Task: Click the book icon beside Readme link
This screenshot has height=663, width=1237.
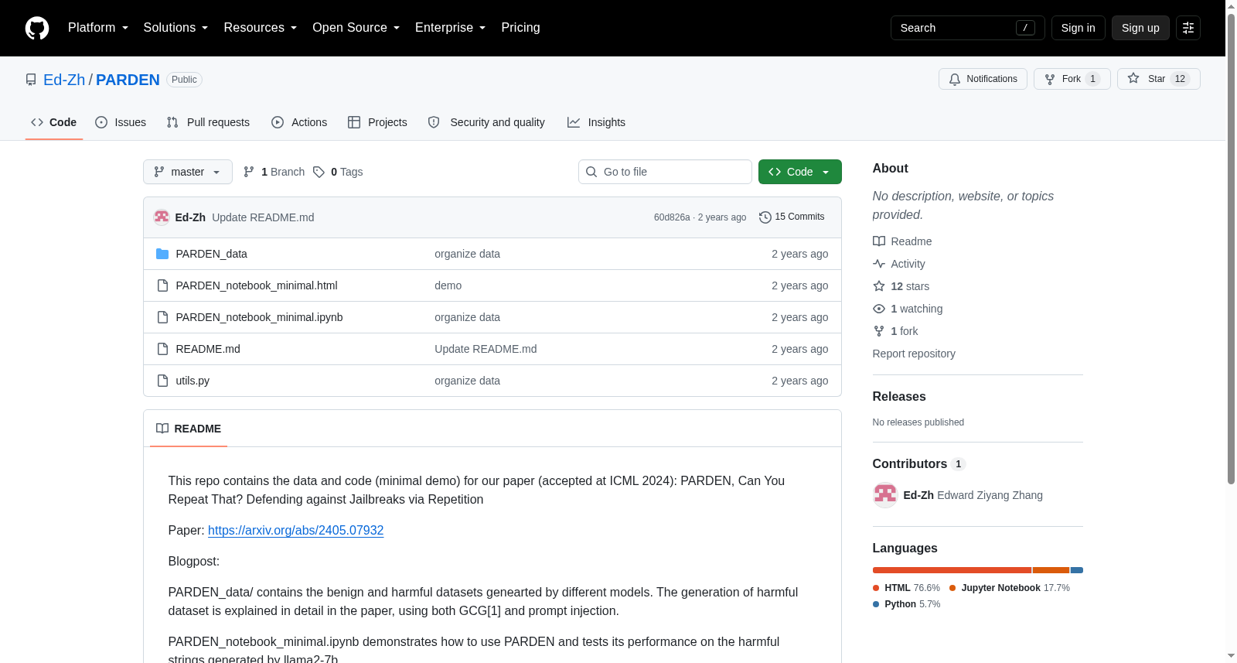Action: [x=879, y=241]
